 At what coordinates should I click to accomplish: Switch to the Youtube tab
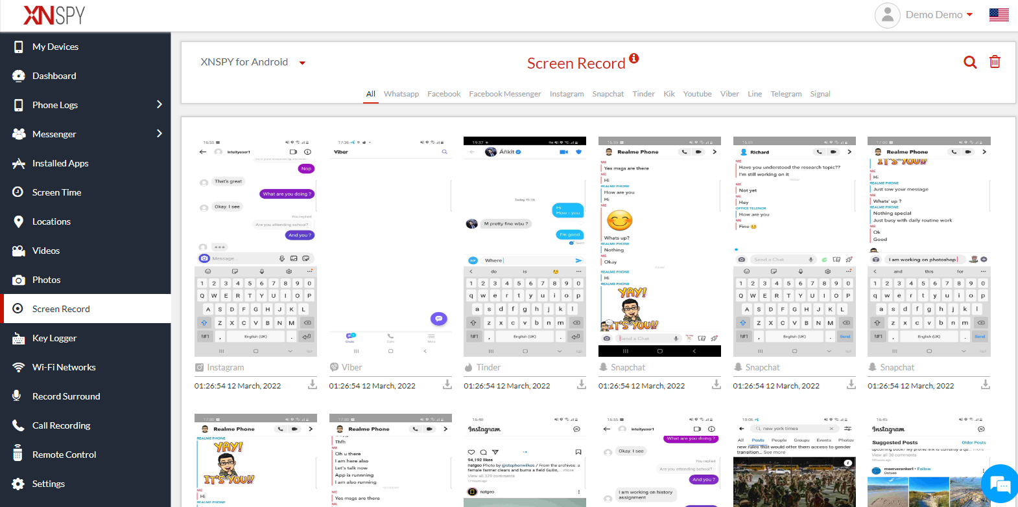click(x=698, y=94)
